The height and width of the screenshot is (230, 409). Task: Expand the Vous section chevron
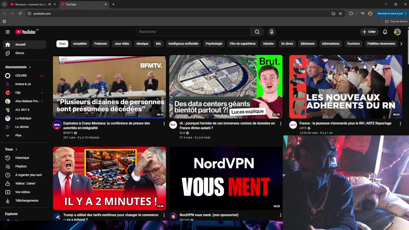[16, 149]
